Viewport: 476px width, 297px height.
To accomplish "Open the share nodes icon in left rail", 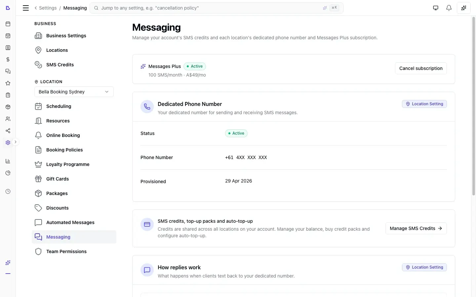I will click(8, 131).
